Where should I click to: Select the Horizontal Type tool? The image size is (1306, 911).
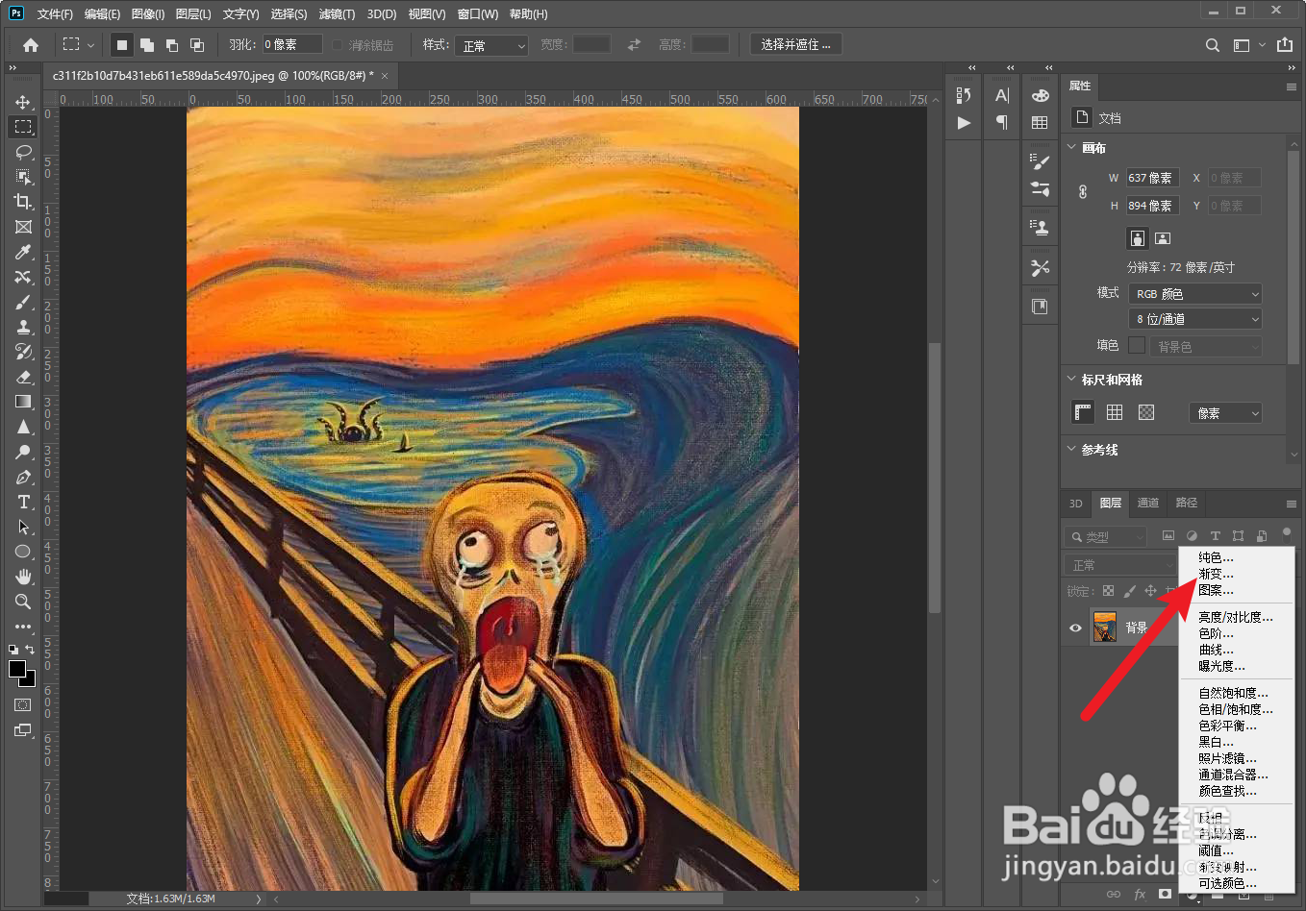click(x=24, y=502)
